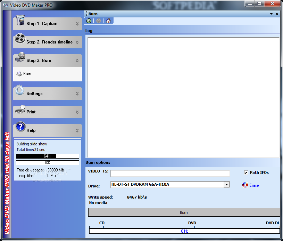The image size is (283, 241).
Task: Expand Step 2. Render timeline chevron
Action: 77,42
